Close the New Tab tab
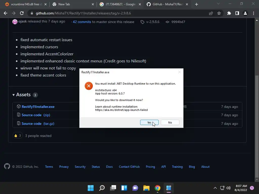This screenshot has width=259, height=194. click(93, 4)
